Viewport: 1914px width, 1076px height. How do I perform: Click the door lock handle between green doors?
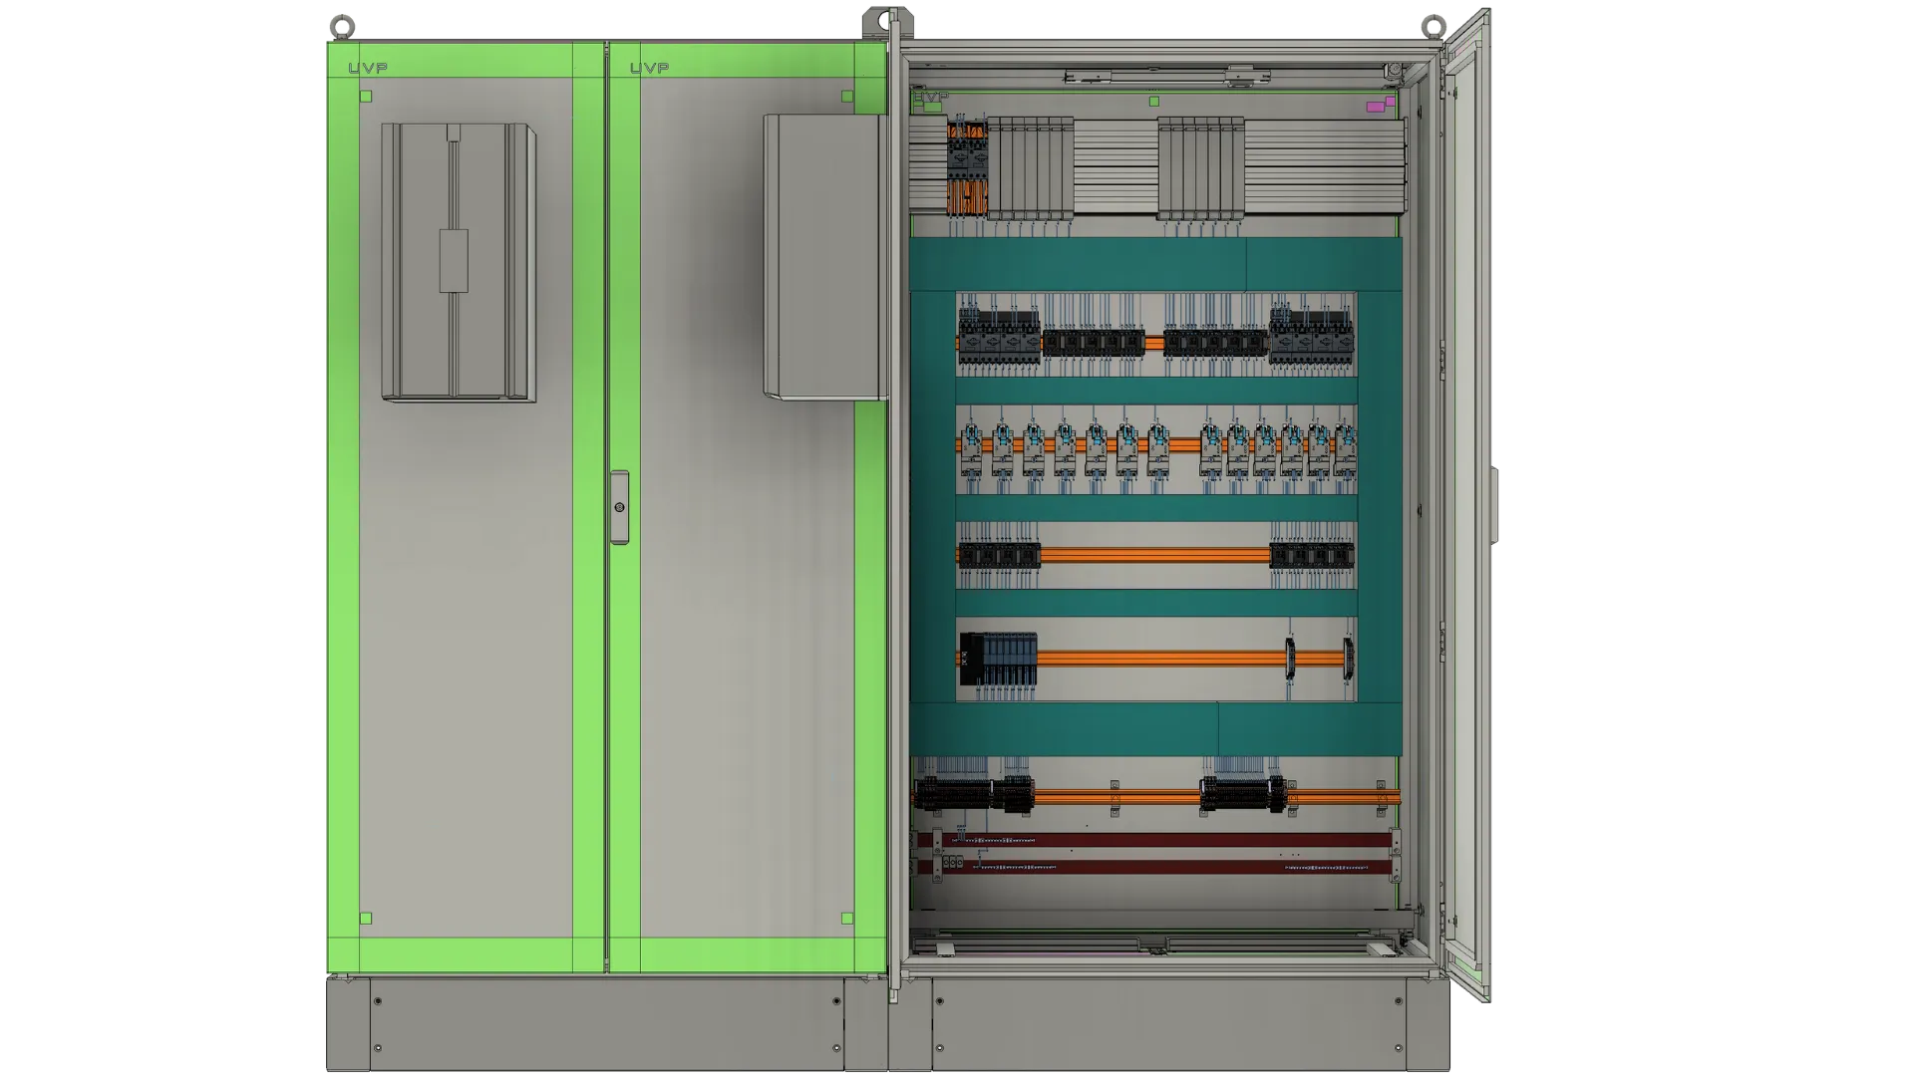coord(619,507)
